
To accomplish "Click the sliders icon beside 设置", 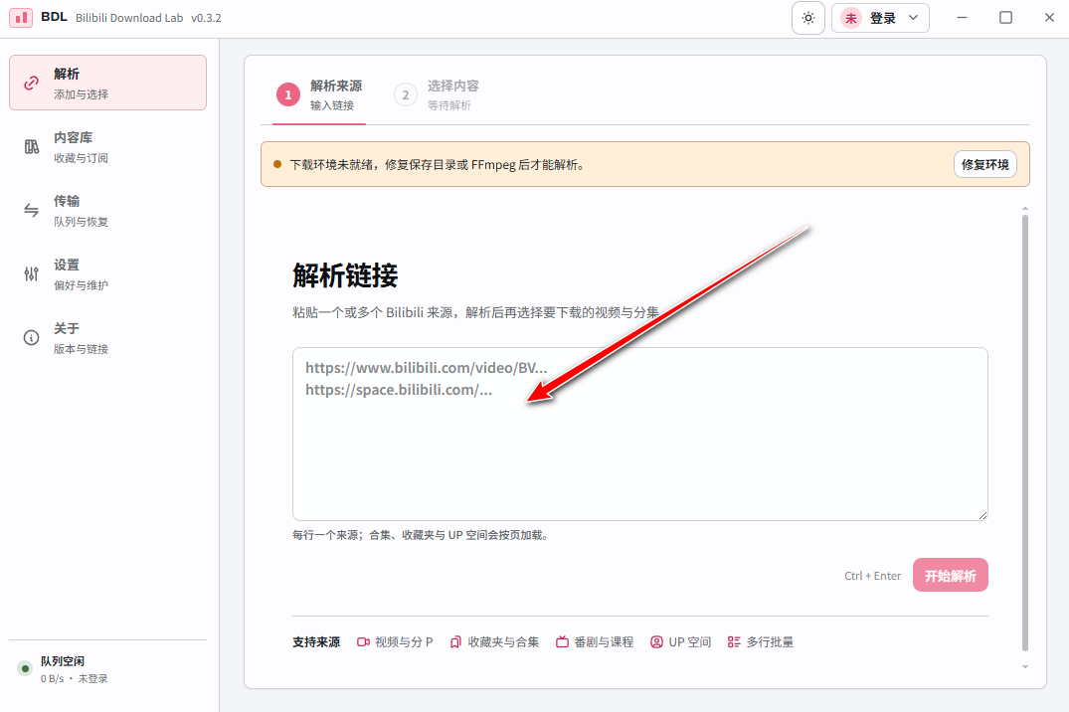I will (32, 274).
